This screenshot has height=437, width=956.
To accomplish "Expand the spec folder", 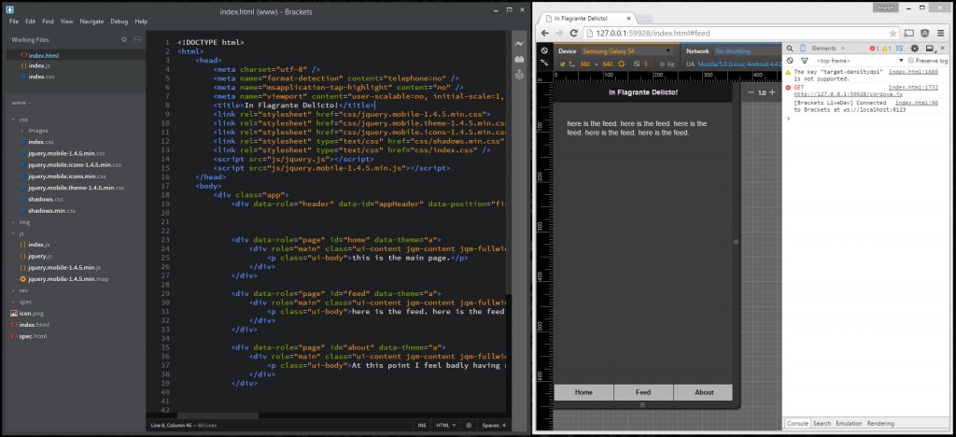I will pyautogui.click(x=14, y=302).
